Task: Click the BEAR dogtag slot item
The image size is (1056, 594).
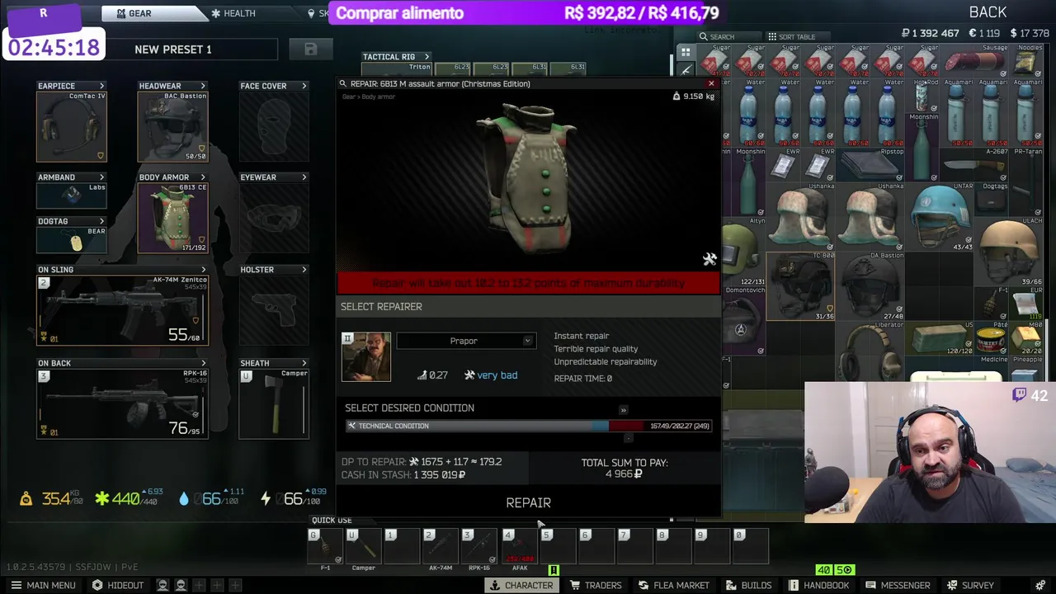Action: pyautogui.click(x=71, y=240)
